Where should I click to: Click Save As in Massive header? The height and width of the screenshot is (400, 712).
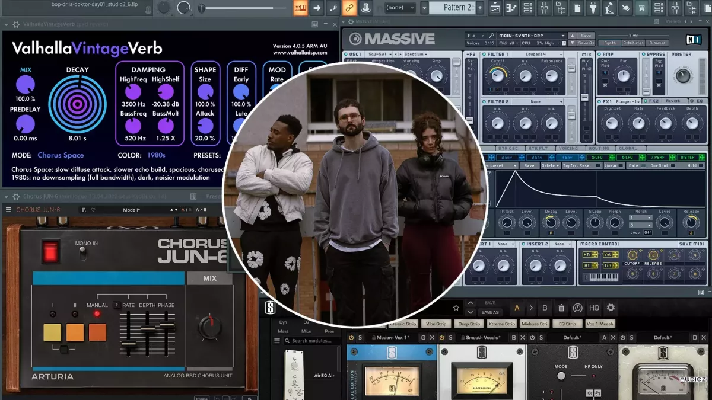pyautogui.click(x=586, y=43)
